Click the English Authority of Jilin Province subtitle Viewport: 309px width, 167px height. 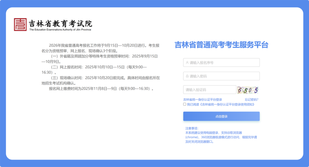(x=60, y=29)
